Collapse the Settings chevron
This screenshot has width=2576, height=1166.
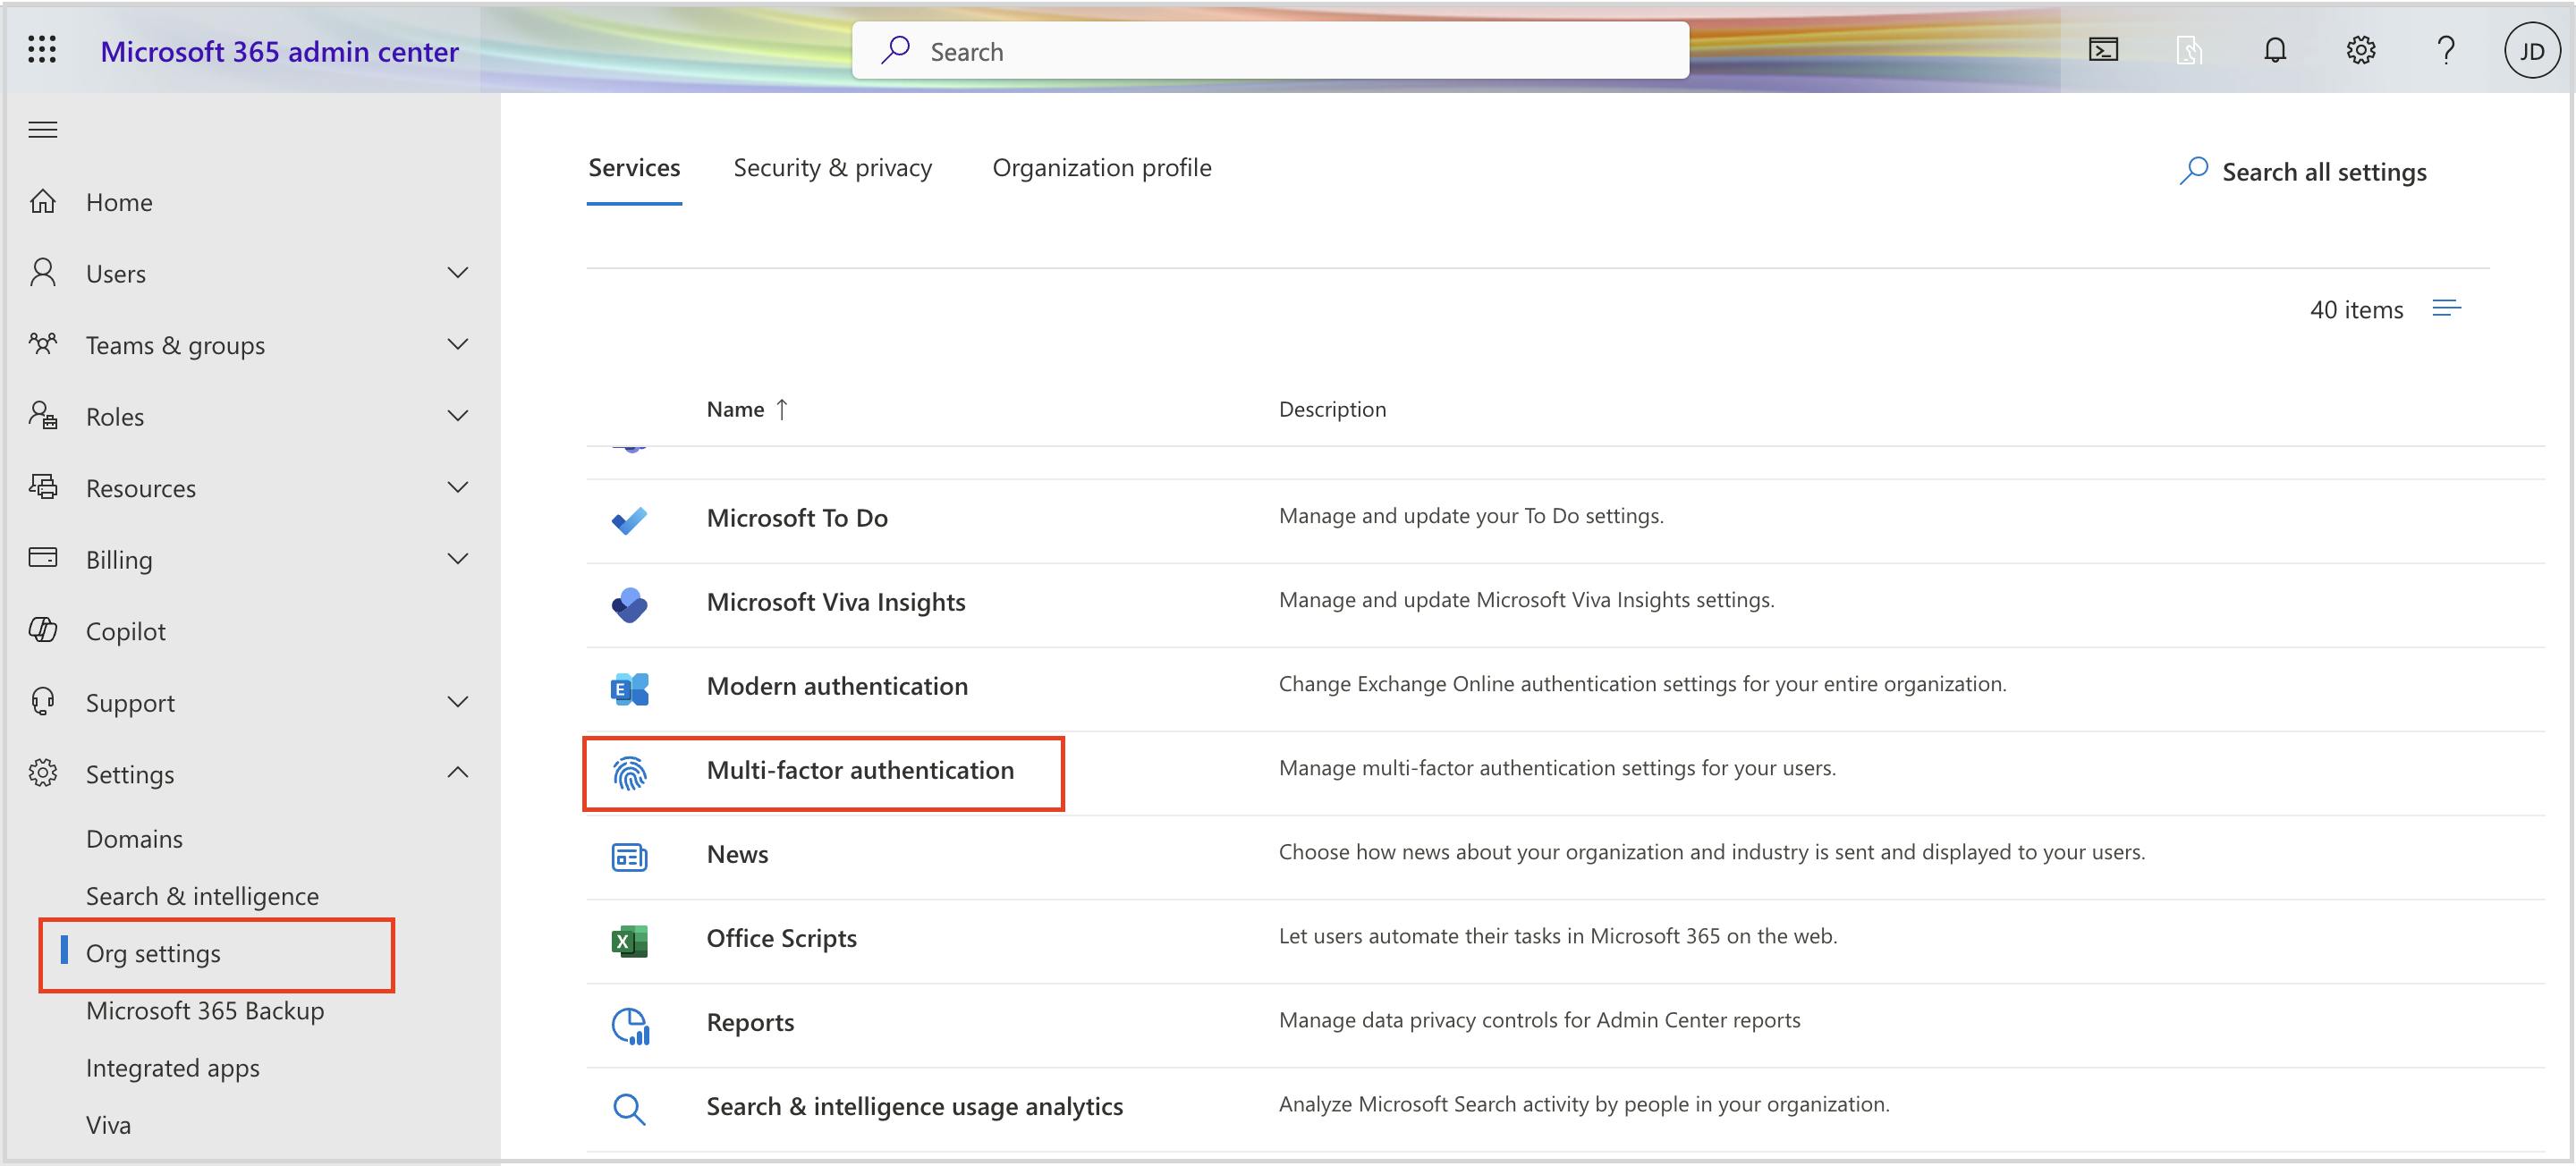(x=458, y=772)
